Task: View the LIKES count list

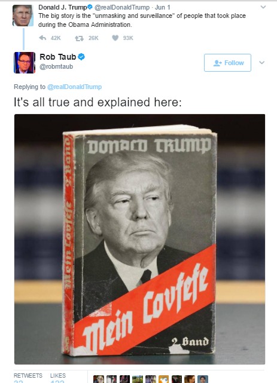Action: point(58,378)
